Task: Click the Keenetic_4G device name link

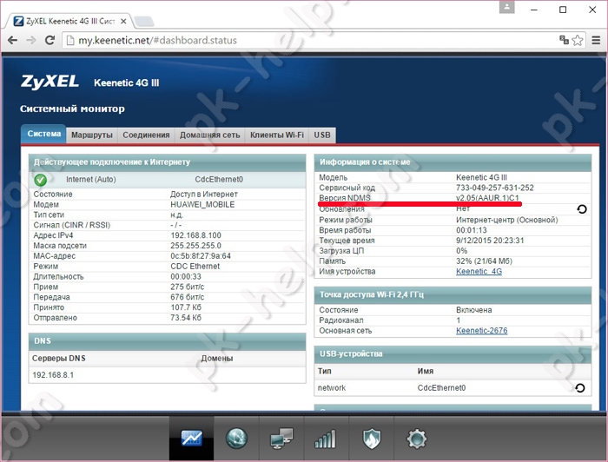Action: click(x=479, y=271)
